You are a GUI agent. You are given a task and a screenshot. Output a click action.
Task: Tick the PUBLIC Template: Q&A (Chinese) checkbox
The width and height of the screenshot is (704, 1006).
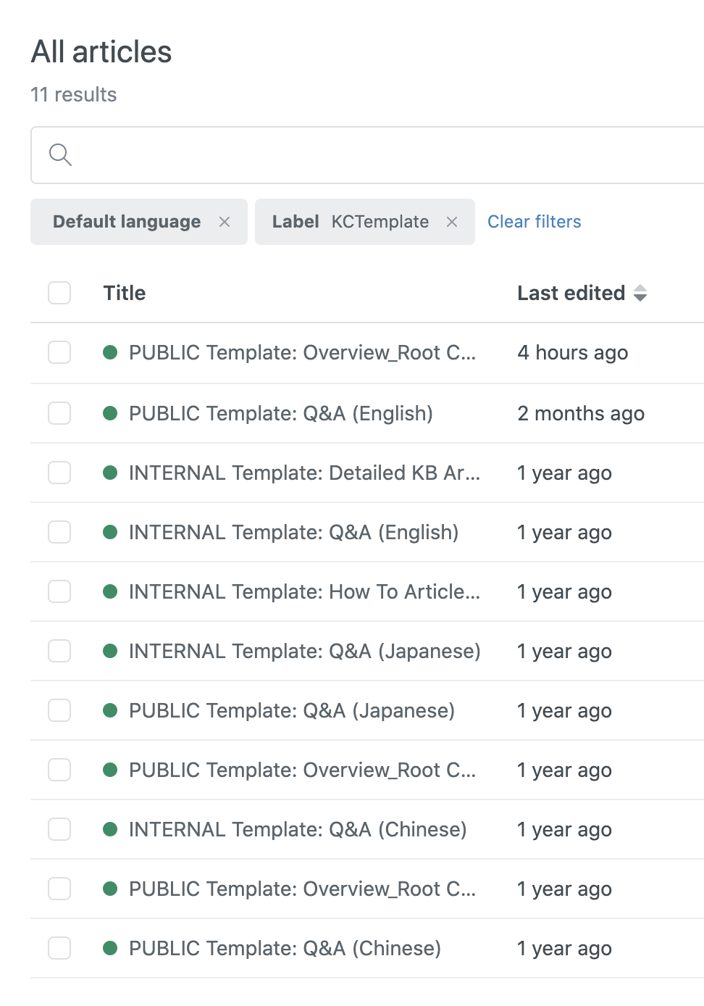[59, 948]
